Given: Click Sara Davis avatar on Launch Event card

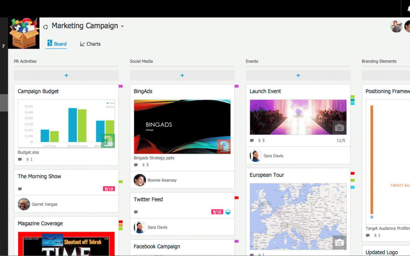Looking at the screenshot, I should coord(256,156).
